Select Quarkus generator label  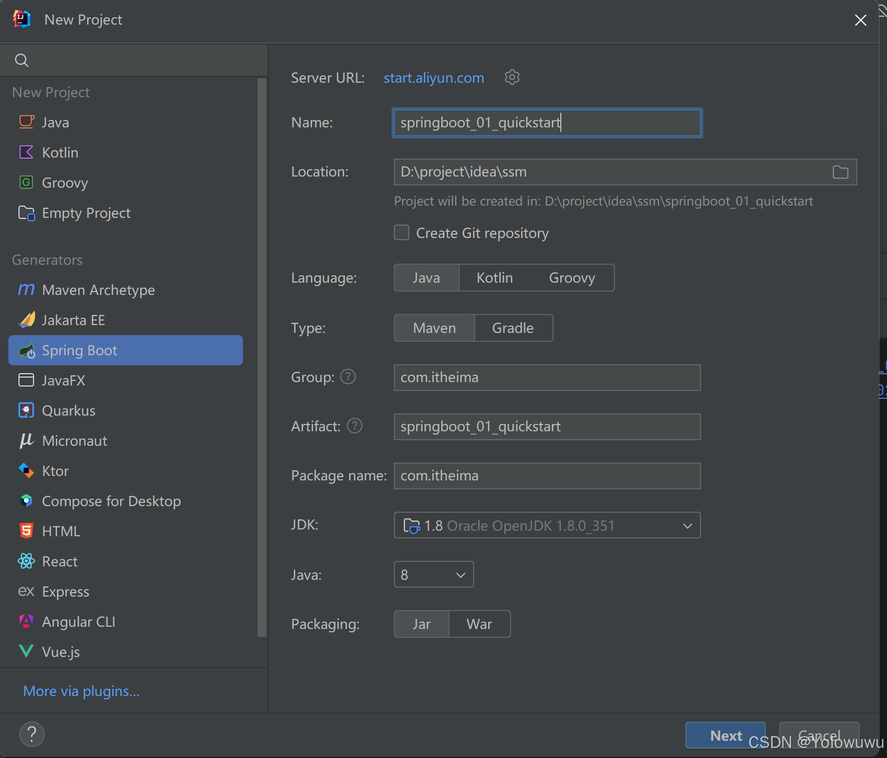click(x=68, y=411)
